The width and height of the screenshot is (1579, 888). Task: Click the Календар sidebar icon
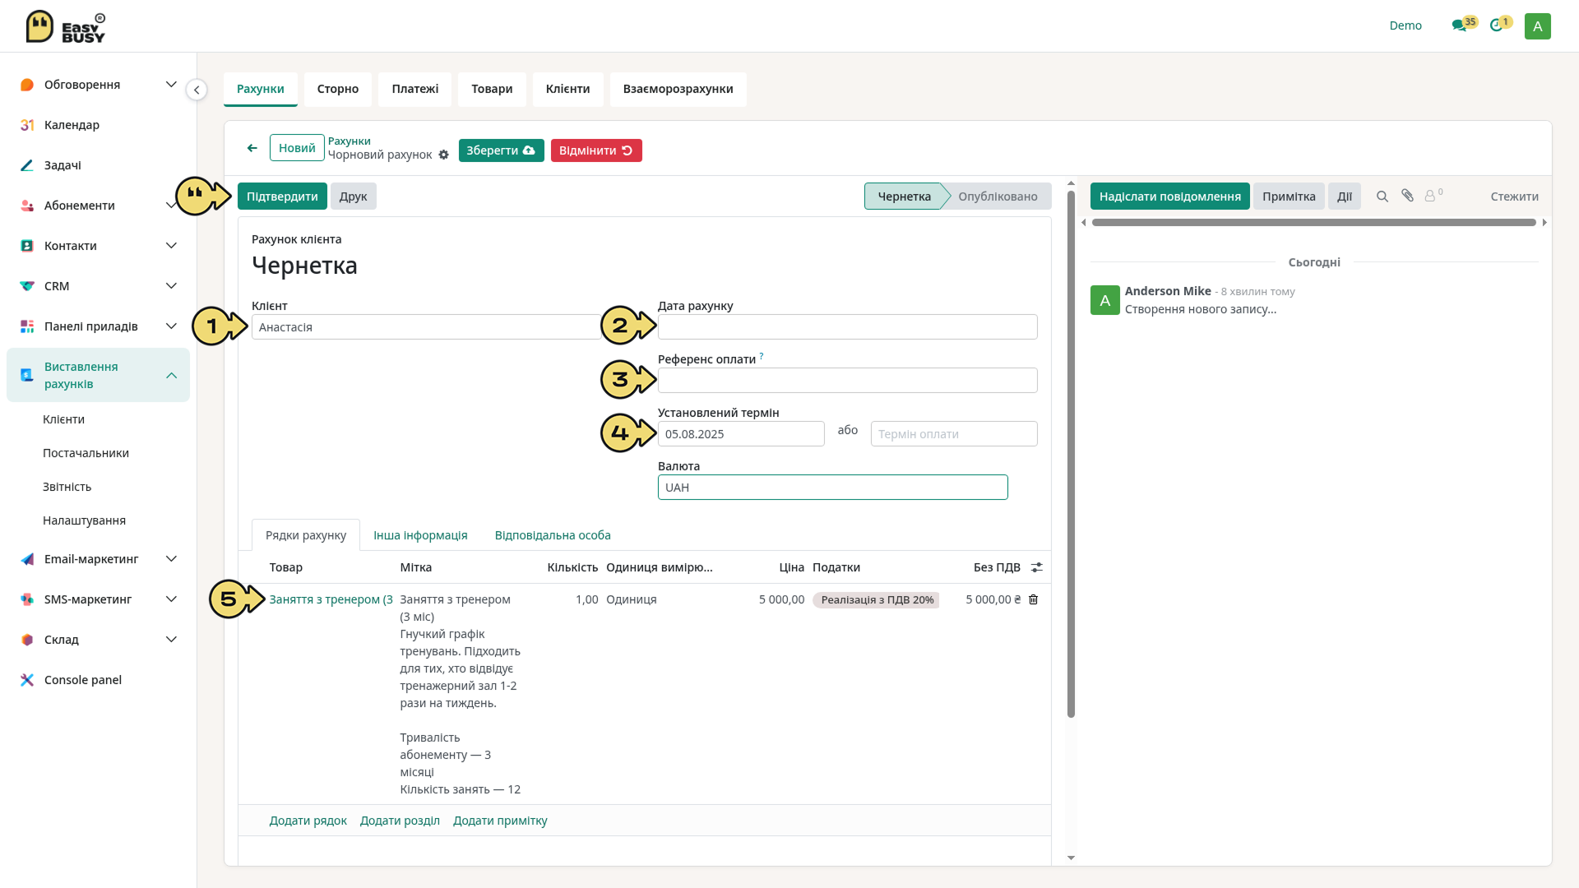click(x=27, y=125)
